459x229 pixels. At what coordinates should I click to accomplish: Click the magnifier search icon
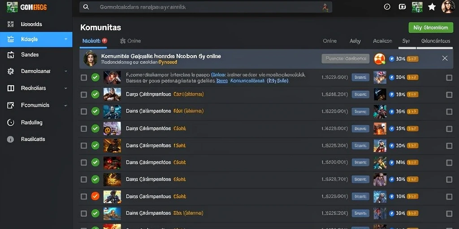pos(86,7)
